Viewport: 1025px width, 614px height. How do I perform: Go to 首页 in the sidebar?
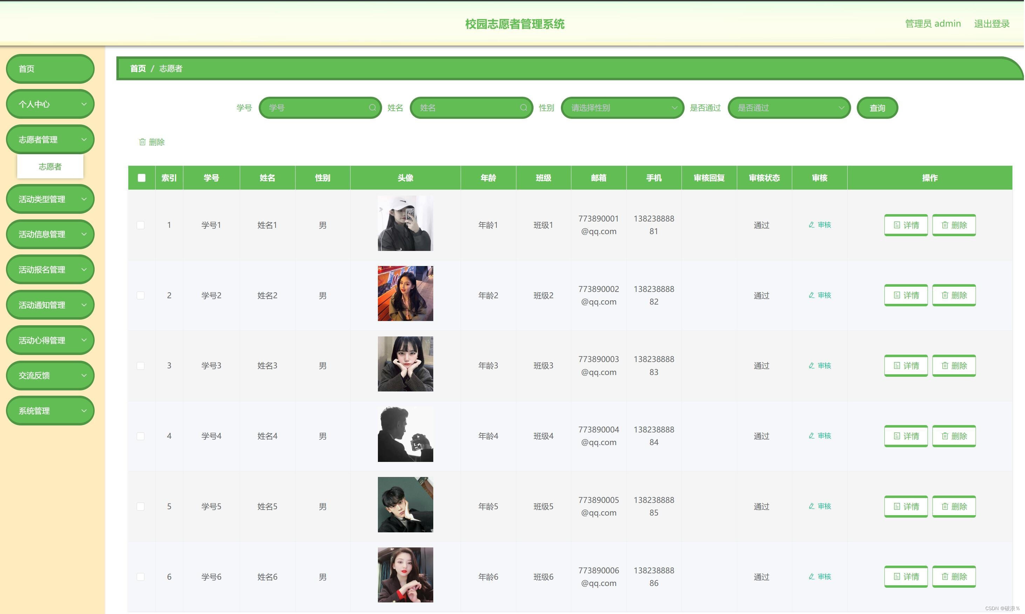pyautogui.click(x=50, y=69)
